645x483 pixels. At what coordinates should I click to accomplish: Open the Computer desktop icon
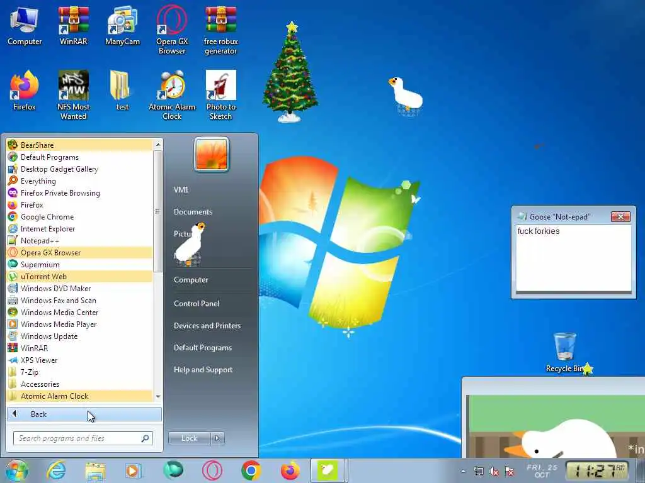25,26
